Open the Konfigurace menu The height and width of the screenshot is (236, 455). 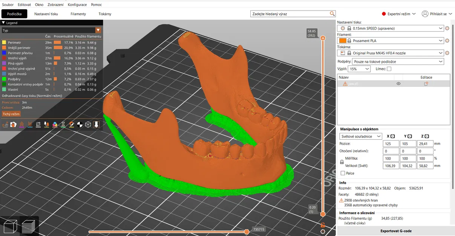click(77, 5)
